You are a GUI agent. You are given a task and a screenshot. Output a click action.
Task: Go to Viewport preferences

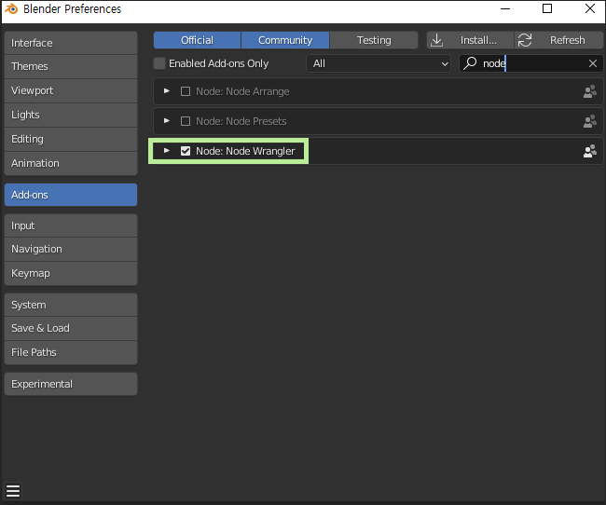(x=71, y=90)
